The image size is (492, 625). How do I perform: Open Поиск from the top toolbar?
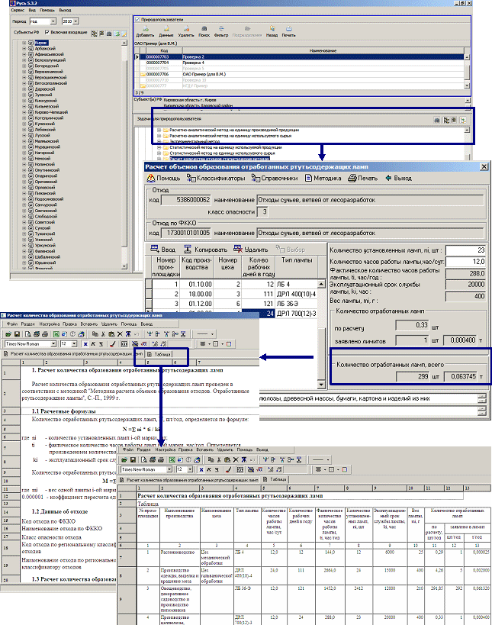204,31
